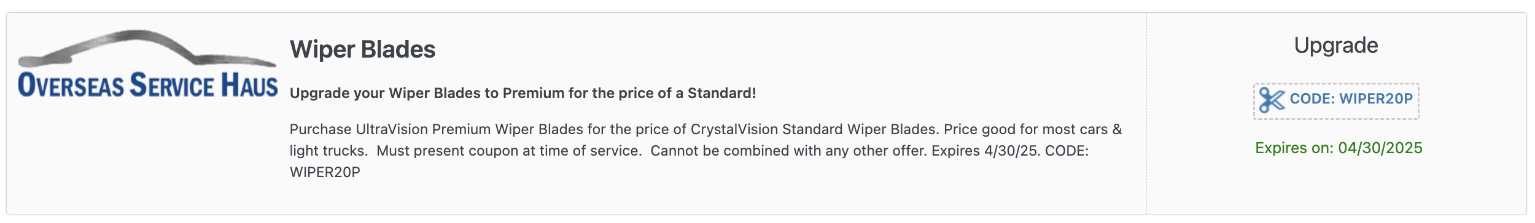Click the word Purchase starting the description
The width and height of the screenshot is (1535, 223).
click(x=320, y=129)
